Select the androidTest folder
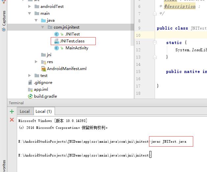This screenshot has height=172, width=207. pos(52,7)
